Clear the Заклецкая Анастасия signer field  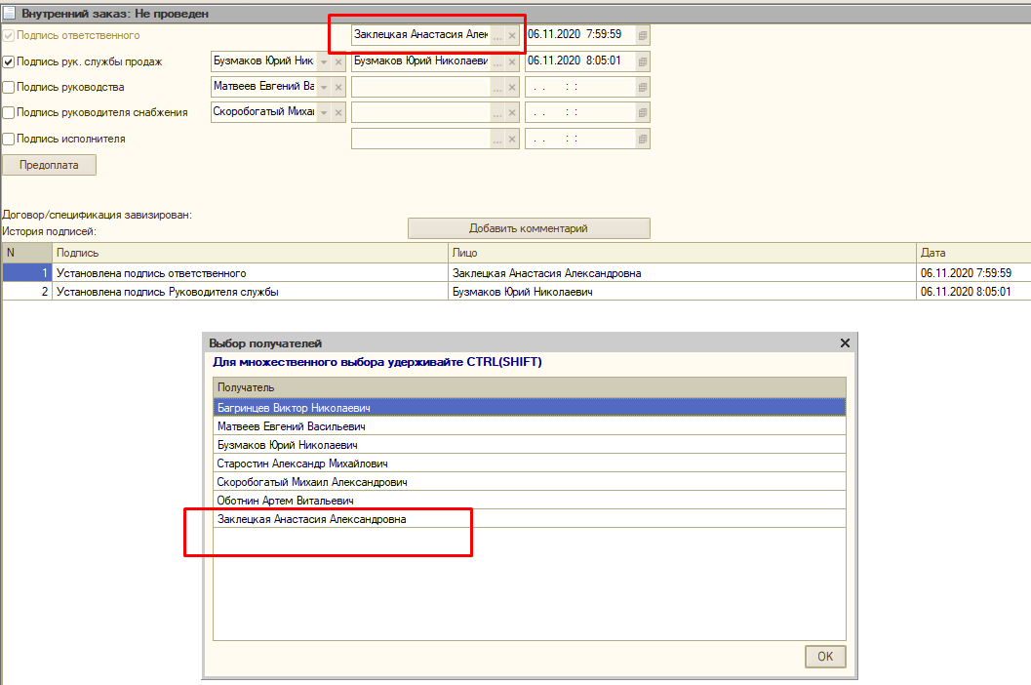tap(511, 35)
